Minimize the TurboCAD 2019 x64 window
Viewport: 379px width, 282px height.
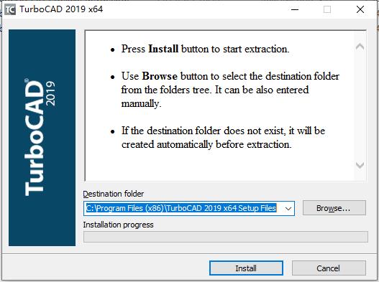click(295, 9)
